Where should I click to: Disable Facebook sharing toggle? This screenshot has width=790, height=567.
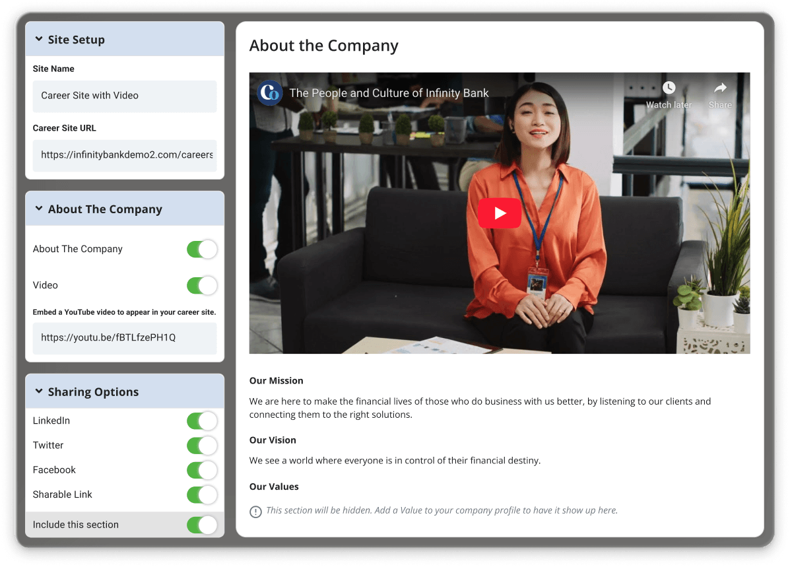201,470
